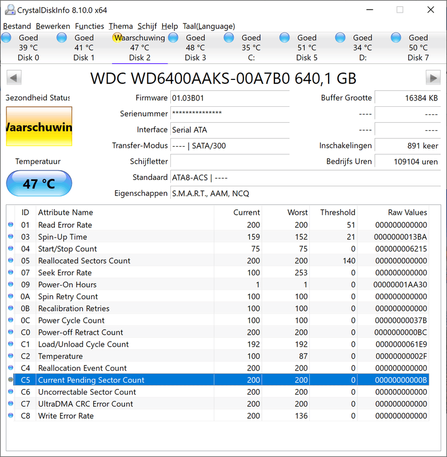Click the yellow Waarschuwing health status button
This screenshot has height=457, width=447.
click(x=39, y=126)
